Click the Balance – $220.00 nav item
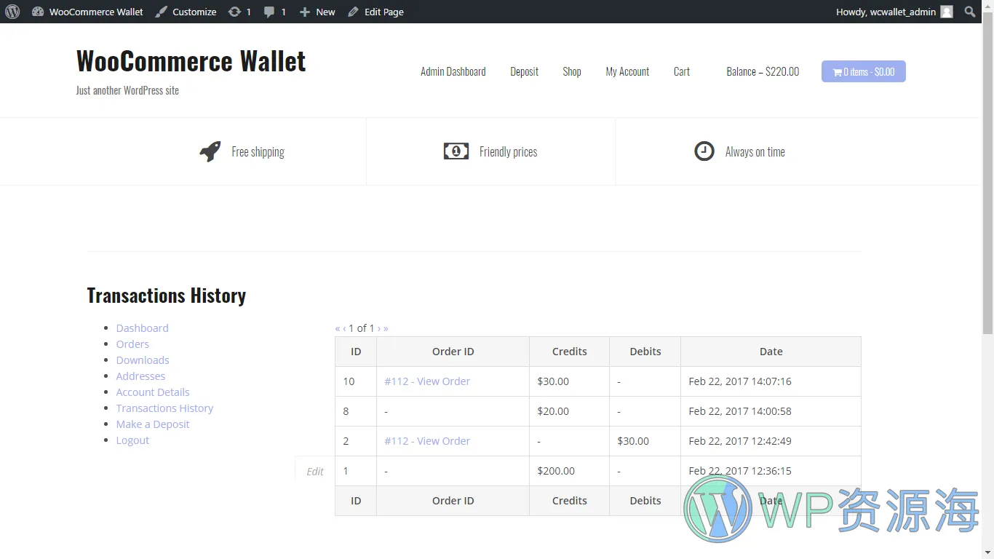This screenshot has width=994, height=559. (763, 71)
